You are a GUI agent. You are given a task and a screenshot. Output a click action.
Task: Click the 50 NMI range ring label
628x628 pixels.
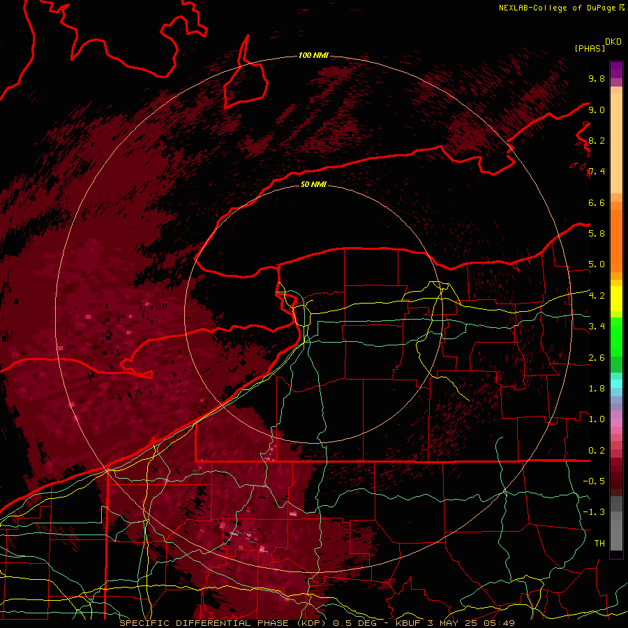(313, 184)
